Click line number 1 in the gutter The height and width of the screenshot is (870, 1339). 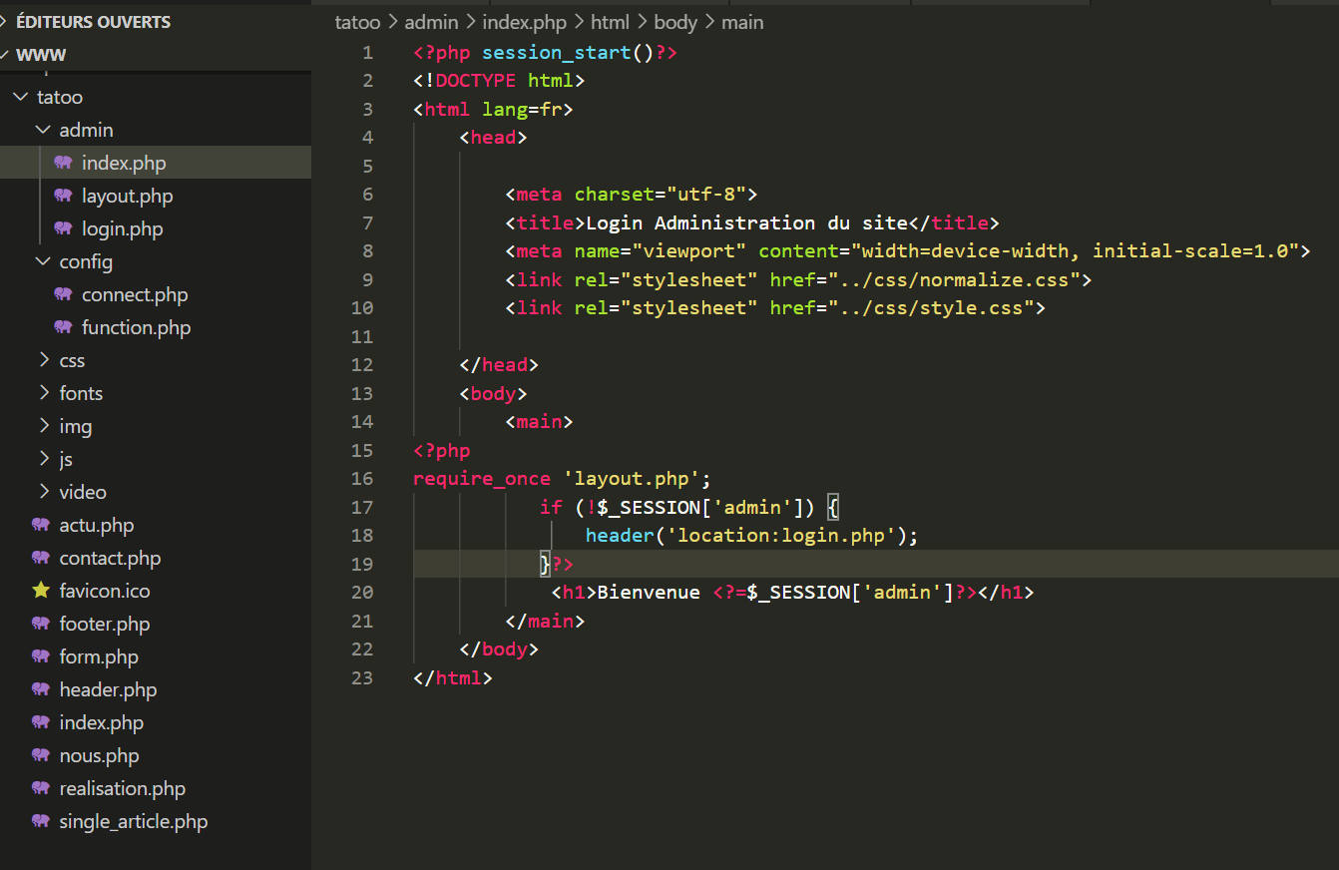pyautogui.click(x=368, y=52)
